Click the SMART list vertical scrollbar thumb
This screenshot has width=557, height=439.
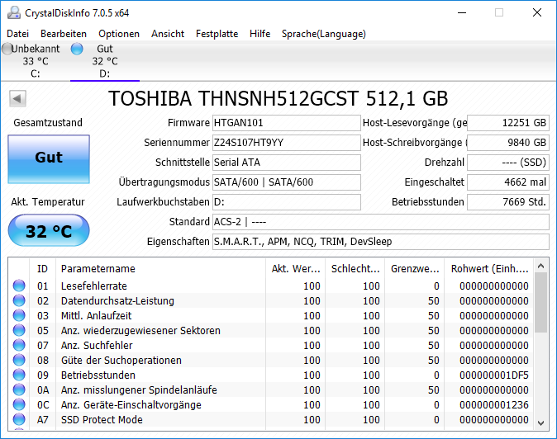pyautogui.click(x=541, y=303)
